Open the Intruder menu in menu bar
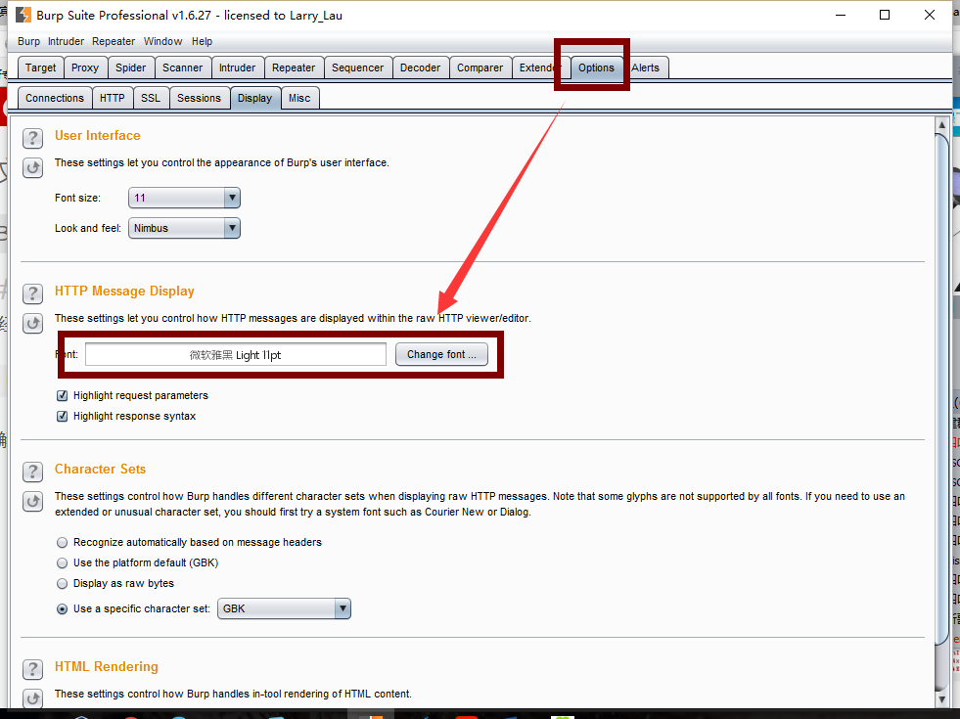This screenshot has height=719, width=960. point(67,42)
